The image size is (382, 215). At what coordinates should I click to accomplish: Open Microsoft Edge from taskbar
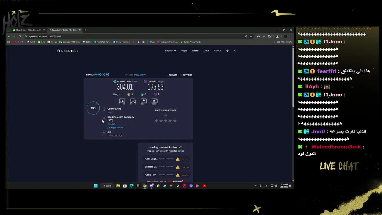coord(131,186)
